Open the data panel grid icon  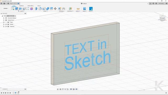[x=1, y=3]
